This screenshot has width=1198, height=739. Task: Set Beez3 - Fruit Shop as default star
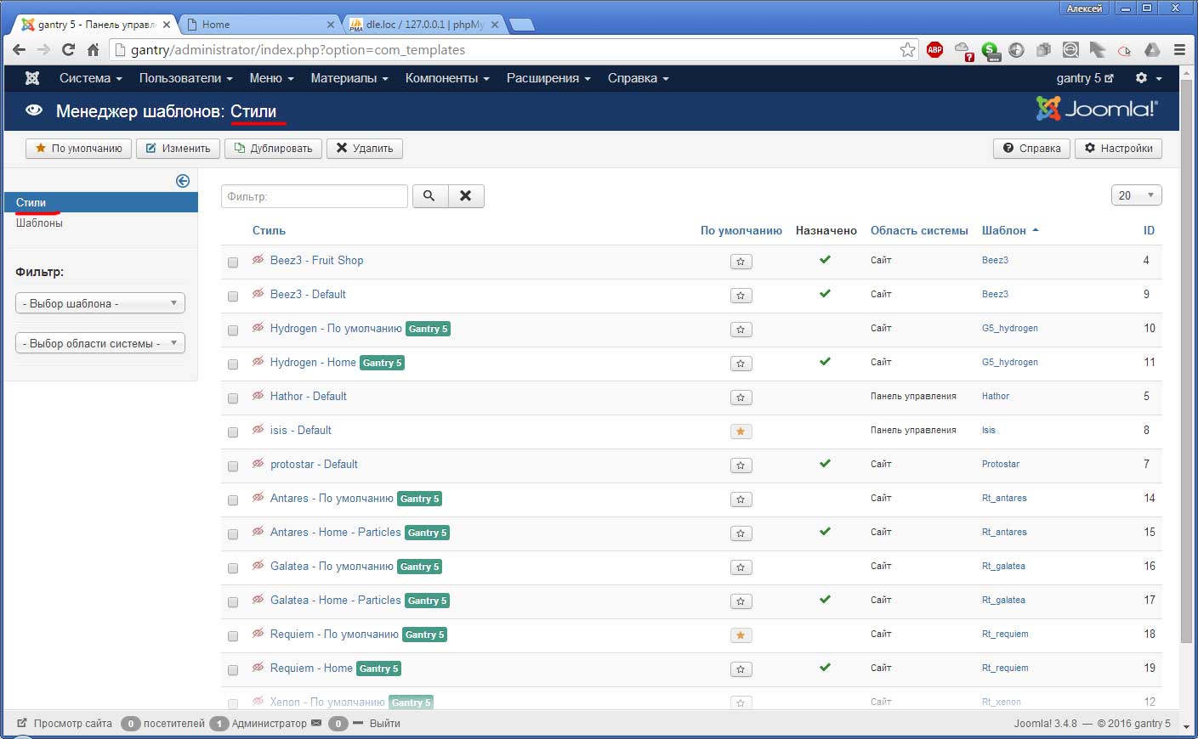[741, 262]
